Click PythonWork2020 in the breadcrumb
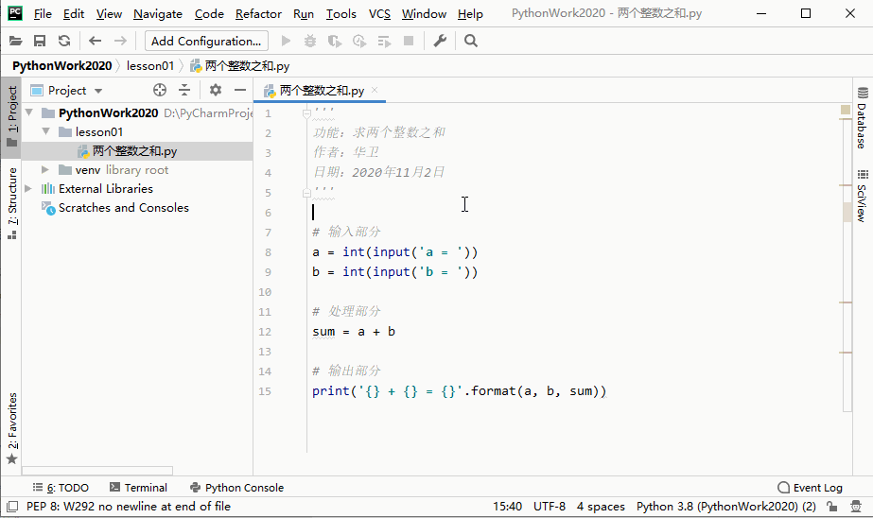The width and height of the screenshot is (873, 518). click(61, 65)
